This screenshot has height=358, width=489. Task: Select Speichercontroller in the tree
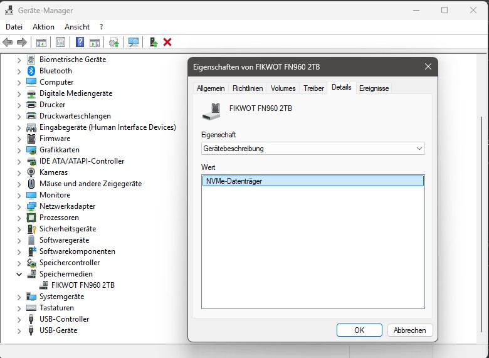(70, 263)
